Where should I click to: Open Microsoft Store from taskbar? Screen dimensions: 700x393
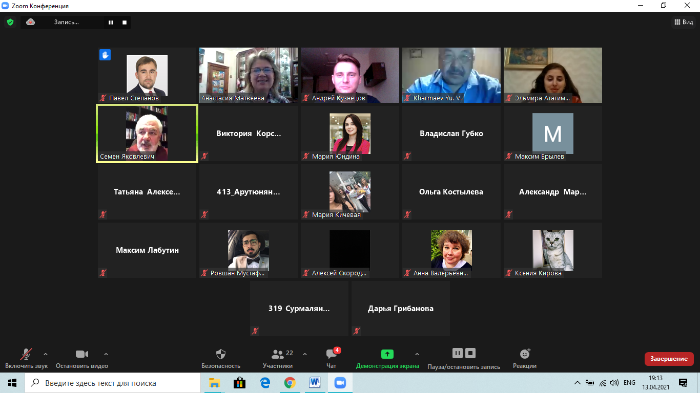coord(239,383)
